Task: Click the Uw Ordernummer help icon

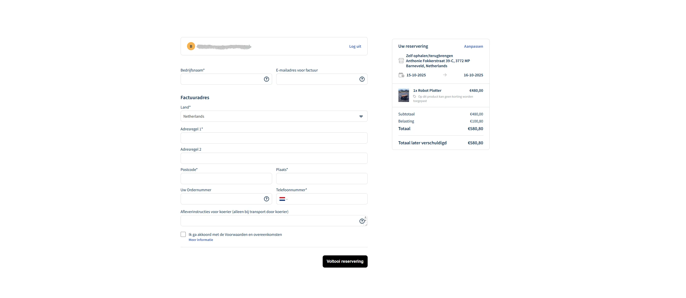Action: tap(266, 199)
